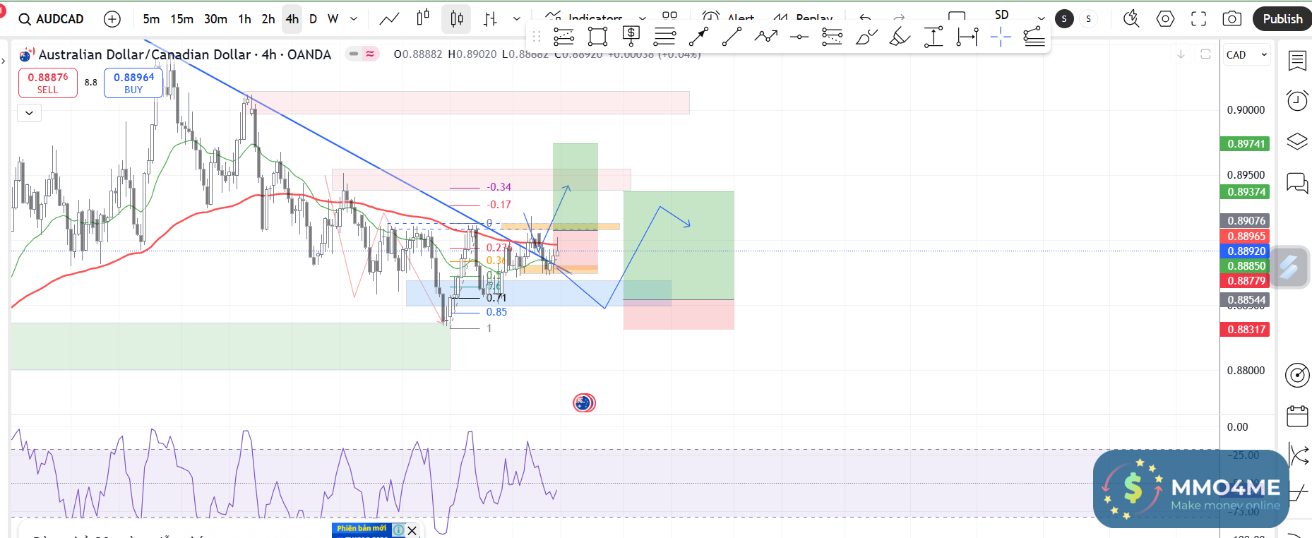Enter fullscreen mode

point(1198,19)
